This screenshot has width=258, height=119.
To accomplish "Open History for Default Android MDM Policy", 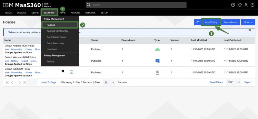I will click(29, 49).
